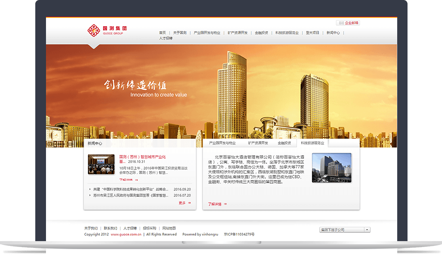Open 首页 in the navigation menu
442x255 pixels.
pyautogui.click(x=163, y=33)
